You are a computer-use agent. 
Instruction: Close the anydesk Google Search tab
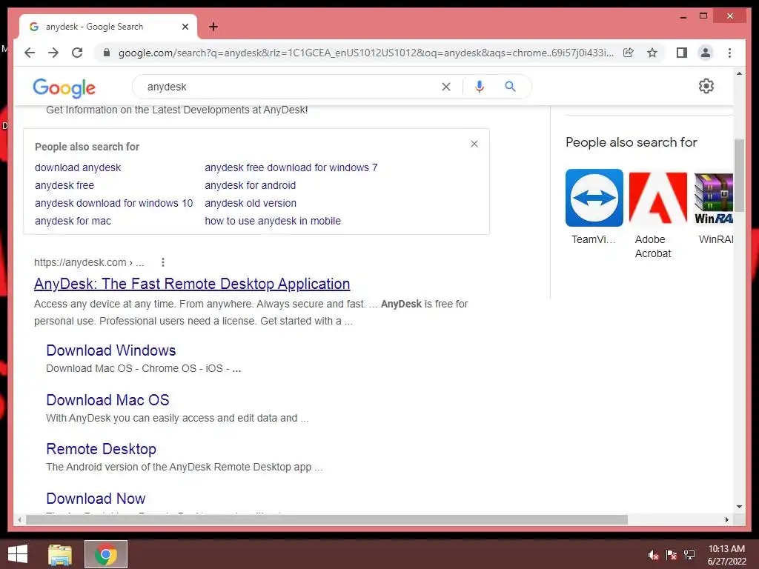185,27
